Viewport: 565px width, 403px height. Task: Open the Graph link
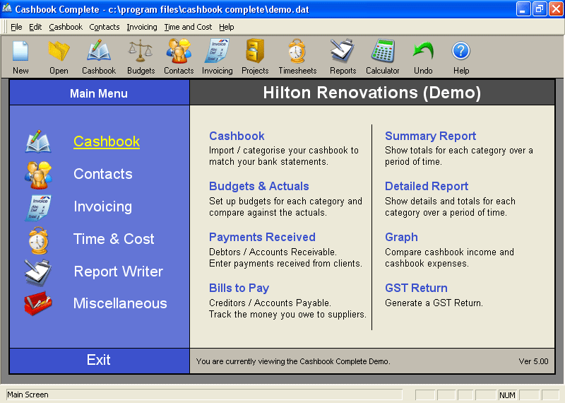(401, 237)
